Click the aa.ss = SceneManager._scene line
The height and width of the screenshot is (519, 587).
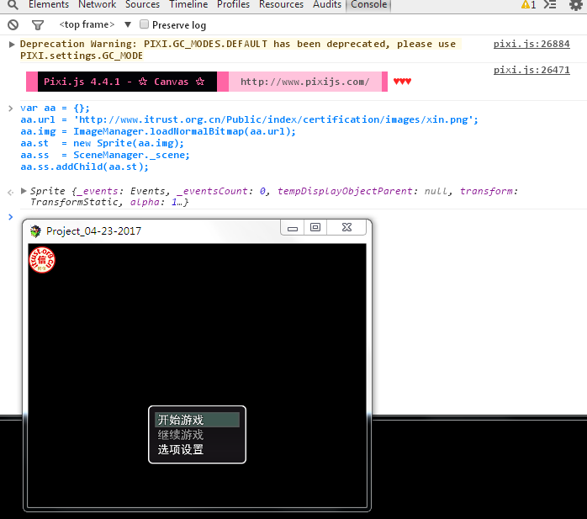pyautogui.click(x=105, y=155)
